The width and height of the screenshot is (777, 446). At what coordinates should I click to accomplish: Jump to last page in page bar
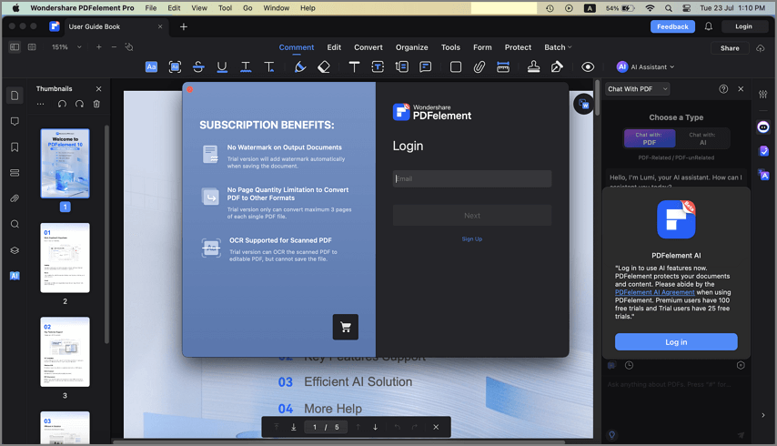tap(293, 427)
